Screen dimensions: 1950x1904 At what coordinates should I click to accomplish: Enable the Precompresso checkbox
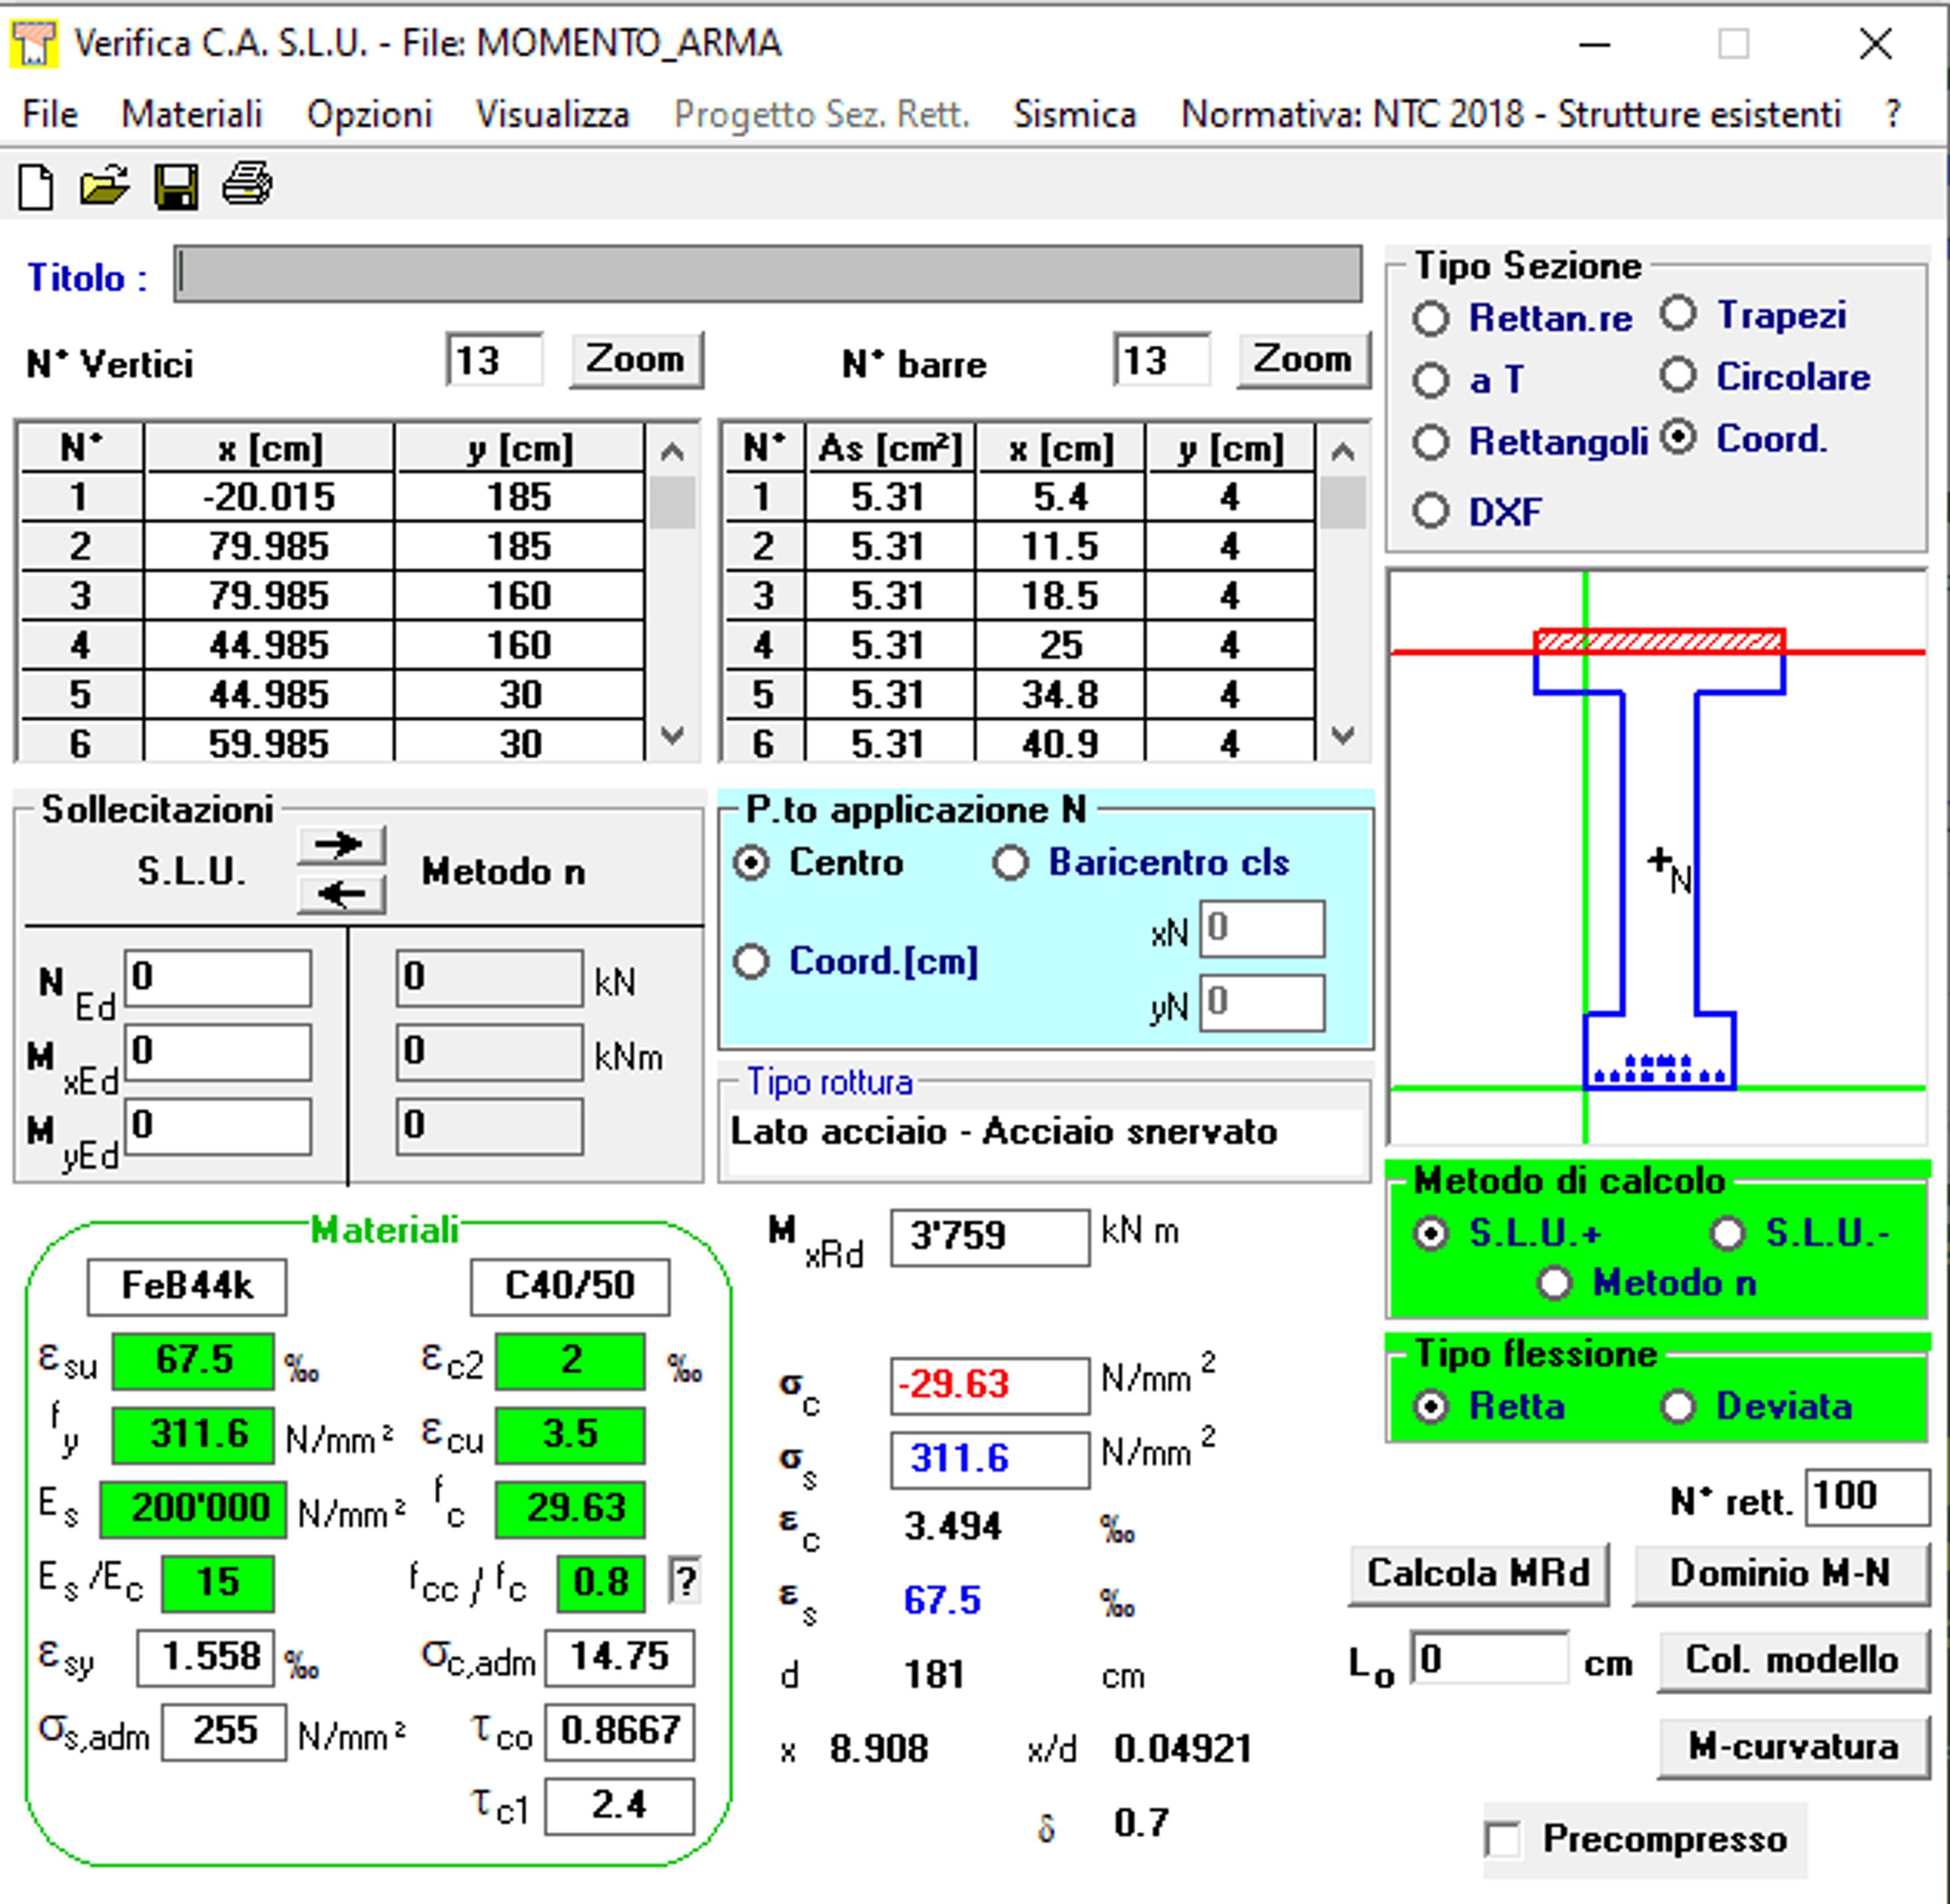click(x=1503, y=1839)
